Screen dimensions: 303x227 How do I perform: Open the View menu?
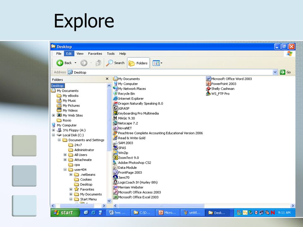click(80, 54)
